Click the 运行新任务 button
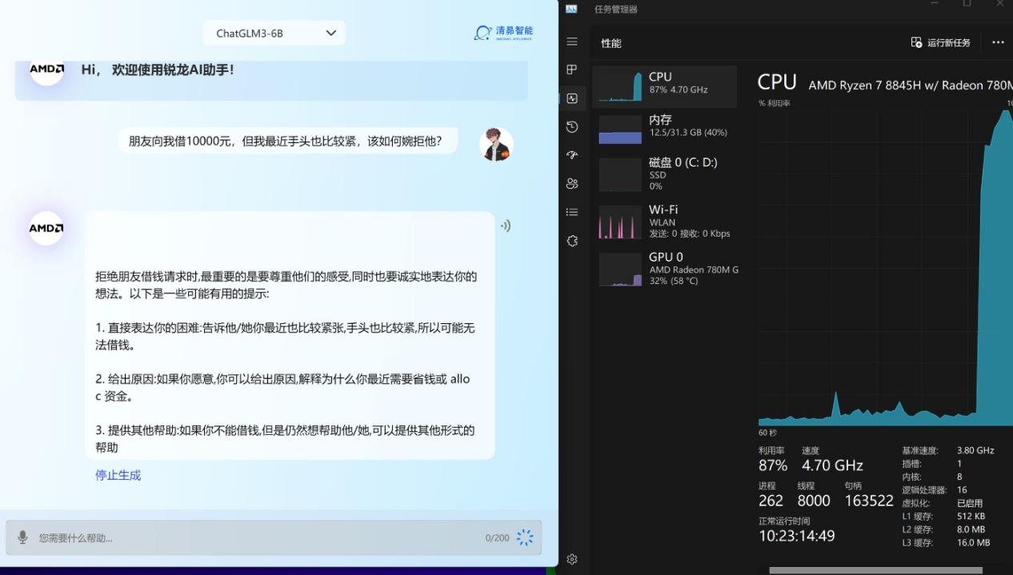Image resolution: width=1013 pixels, height=575 pixels. pos(941,42)
